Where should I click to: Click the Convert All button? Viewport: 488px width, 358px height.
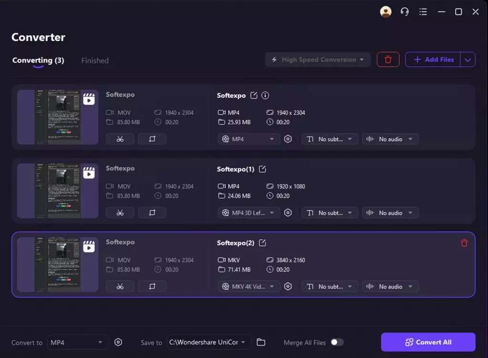pyautogui.click(x=428, y=342)
